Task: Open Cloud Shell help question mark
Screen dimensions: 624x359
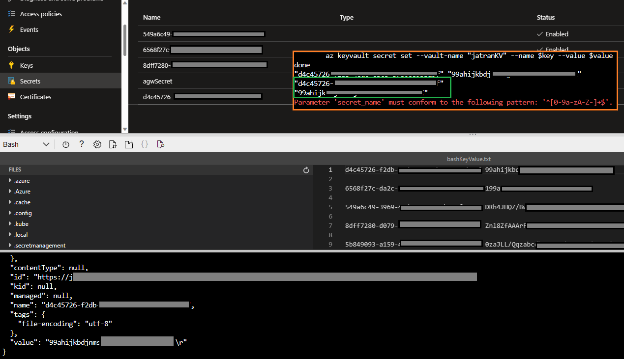Action: pos(82,144)
